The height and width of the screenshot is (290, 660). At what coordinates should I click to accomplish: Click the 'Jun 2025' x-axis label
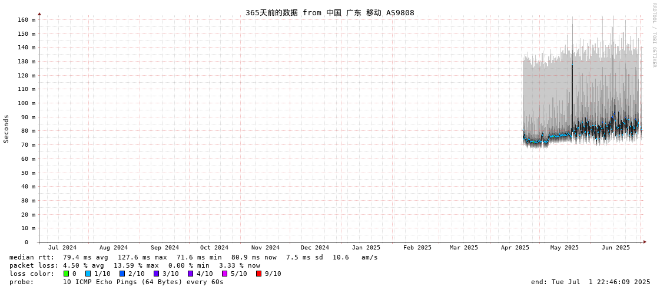(616, 248)
